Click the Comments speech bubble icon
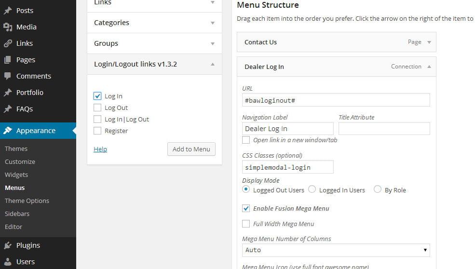 [7, 76]
